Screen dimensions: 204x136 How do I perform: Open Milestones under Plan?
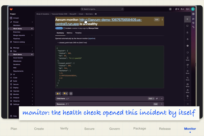17,61
